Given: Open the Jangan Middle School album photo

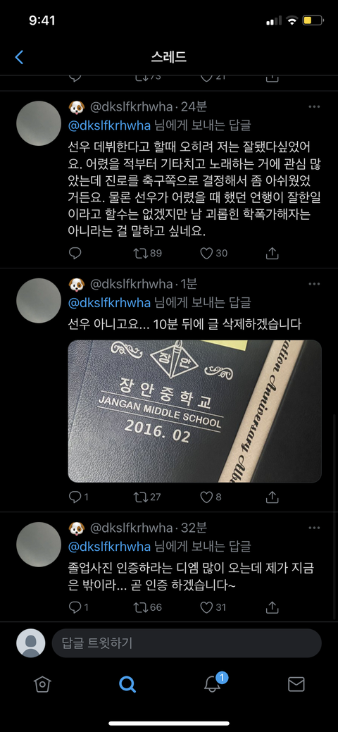Looking at the screenshot, I should (194, 411).
